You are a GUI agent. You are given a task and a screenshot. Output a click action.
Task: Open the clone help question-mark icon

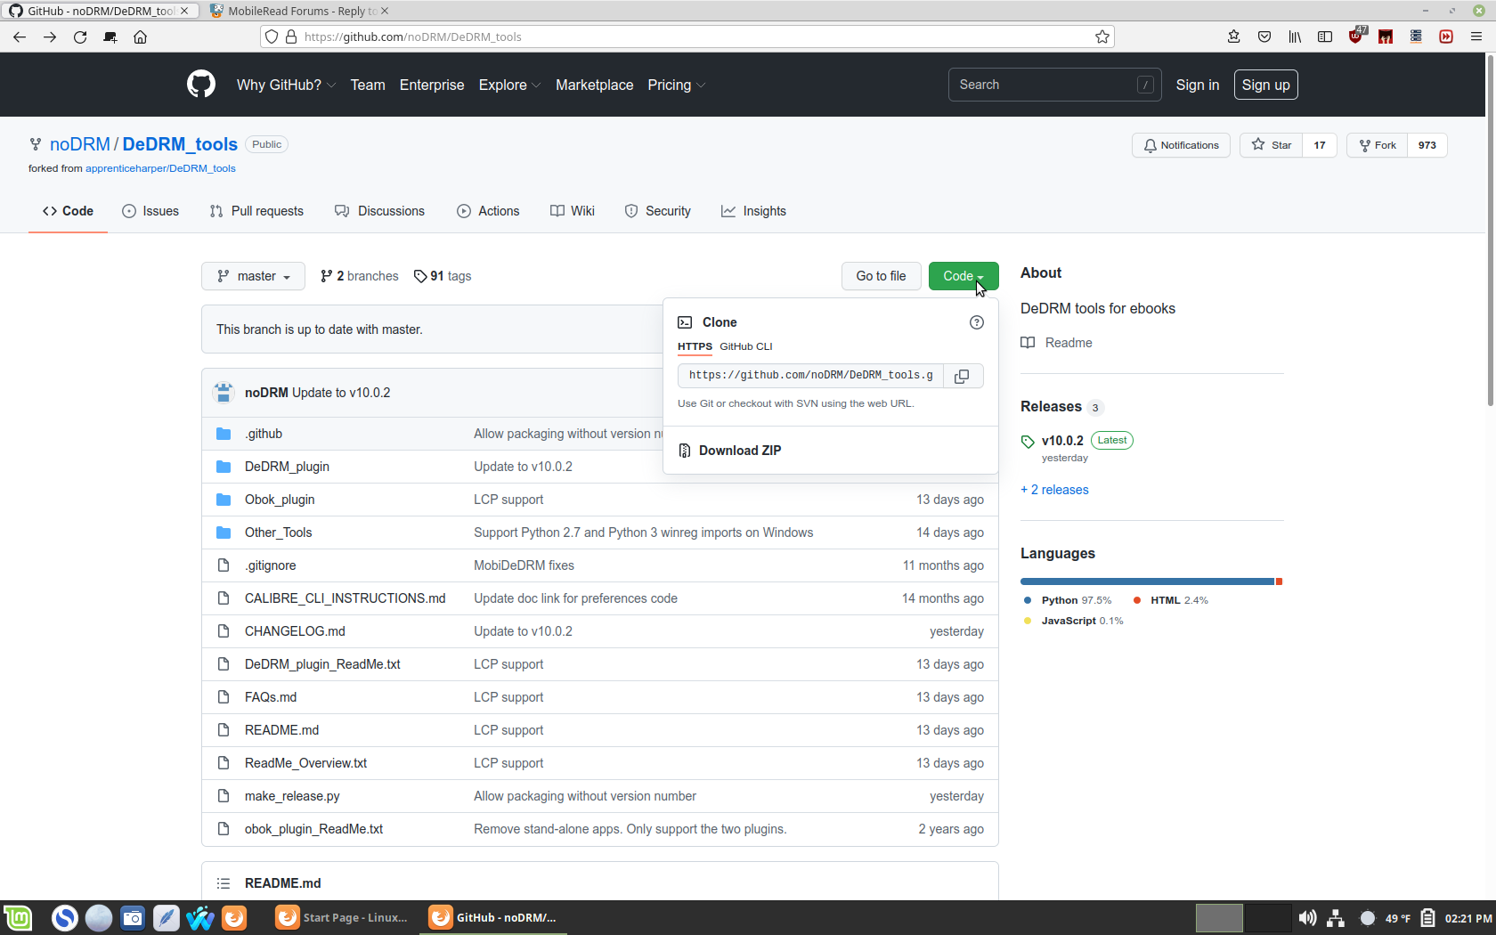[x=977, y=322]
